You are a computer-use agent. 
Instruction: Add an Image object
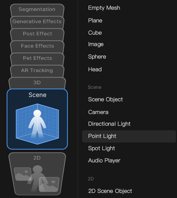(x=96, y=44)
